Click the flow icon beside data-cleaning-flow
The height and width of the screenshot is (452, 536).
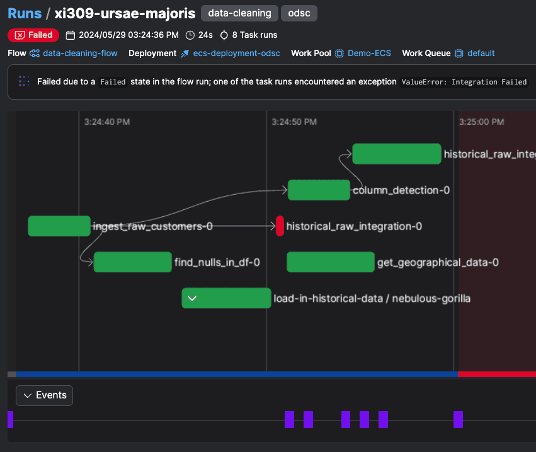point(35,54)
